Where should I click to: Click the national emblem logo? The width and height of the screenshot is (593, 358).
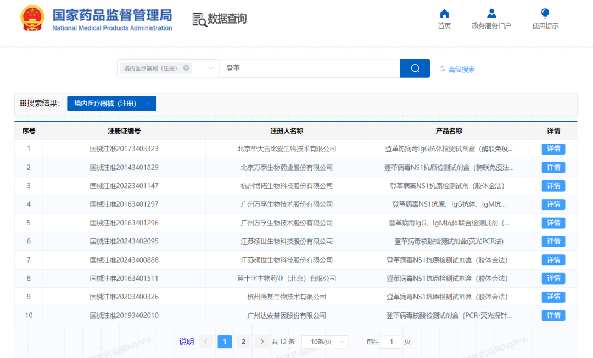point(32,18)
